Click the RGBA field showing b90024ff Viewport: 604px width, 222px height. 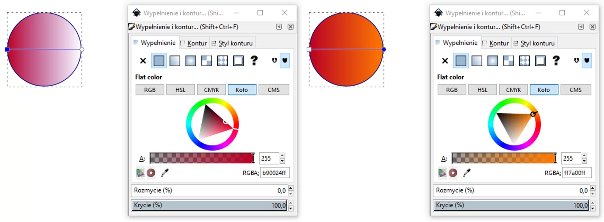pyautogui.click(x=275, y=173)
